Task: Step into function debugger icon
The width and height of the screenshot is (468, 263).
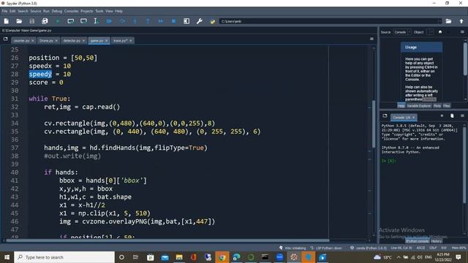Action: tap(135, 21)
